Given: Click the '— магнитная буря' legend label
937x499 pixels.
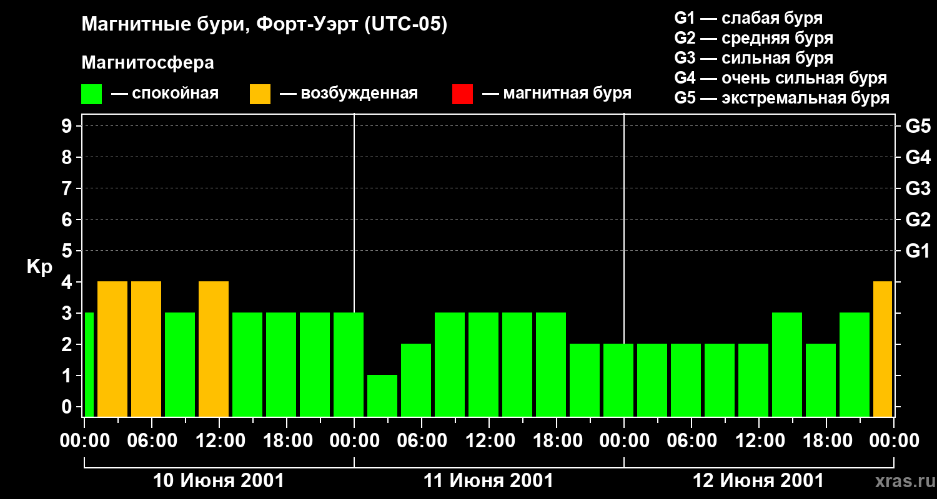Looking at the screenshot, I should pos(557,94).
